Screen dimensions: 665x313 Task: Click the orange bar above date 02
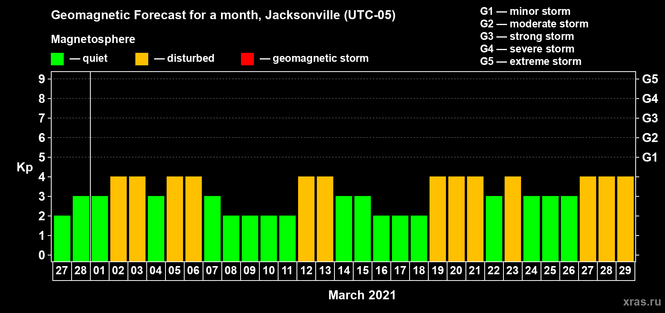click(119, 219)
